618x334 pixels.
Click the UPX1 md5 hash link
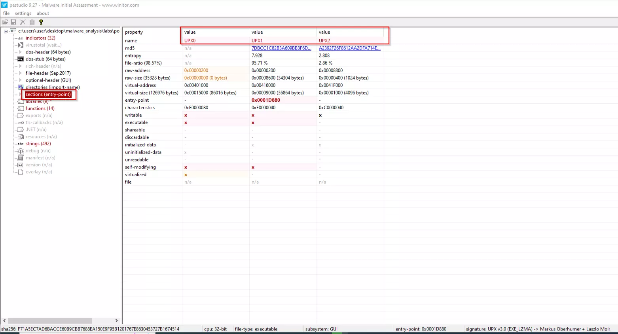point(281,48)
